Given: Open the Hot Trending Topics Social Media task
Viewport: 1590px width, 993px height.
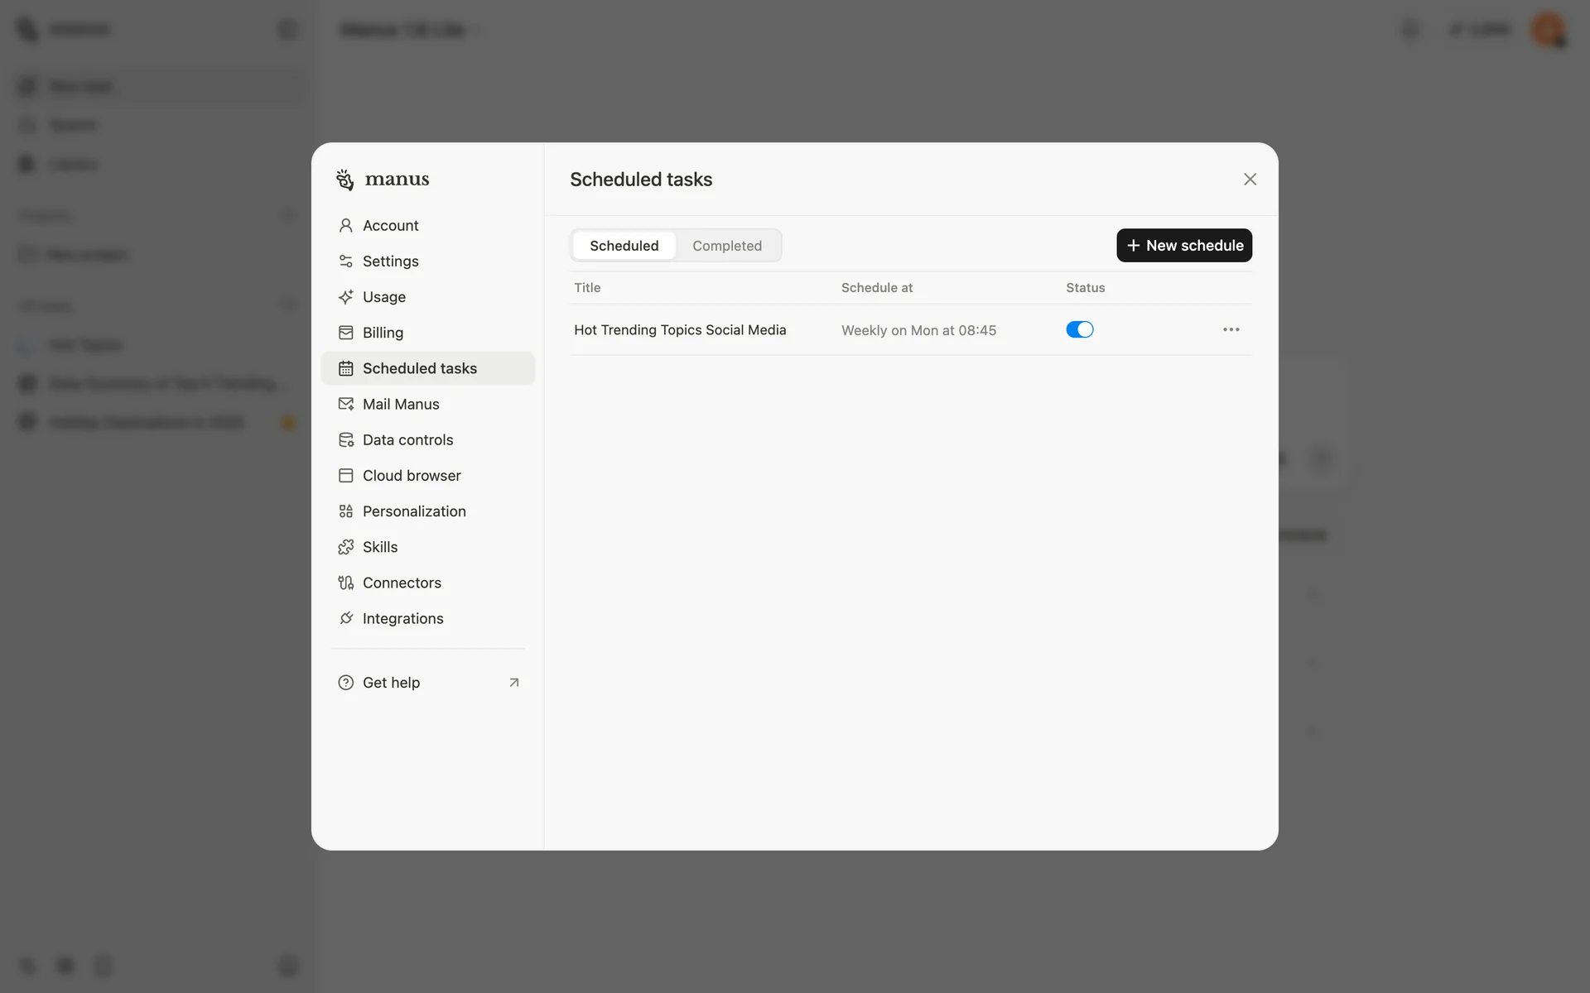Looking at the screenshot, I should click(680, 330).
